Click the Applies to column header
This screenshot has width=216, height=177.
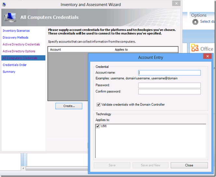145,50
